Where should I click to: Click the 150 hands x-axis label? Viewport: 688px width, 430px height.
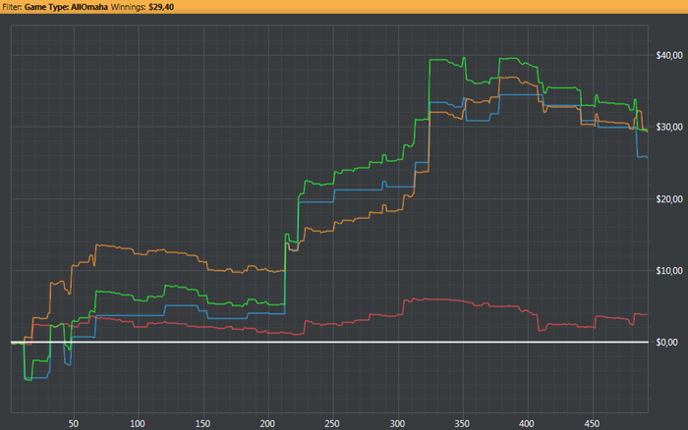point(202,423)
